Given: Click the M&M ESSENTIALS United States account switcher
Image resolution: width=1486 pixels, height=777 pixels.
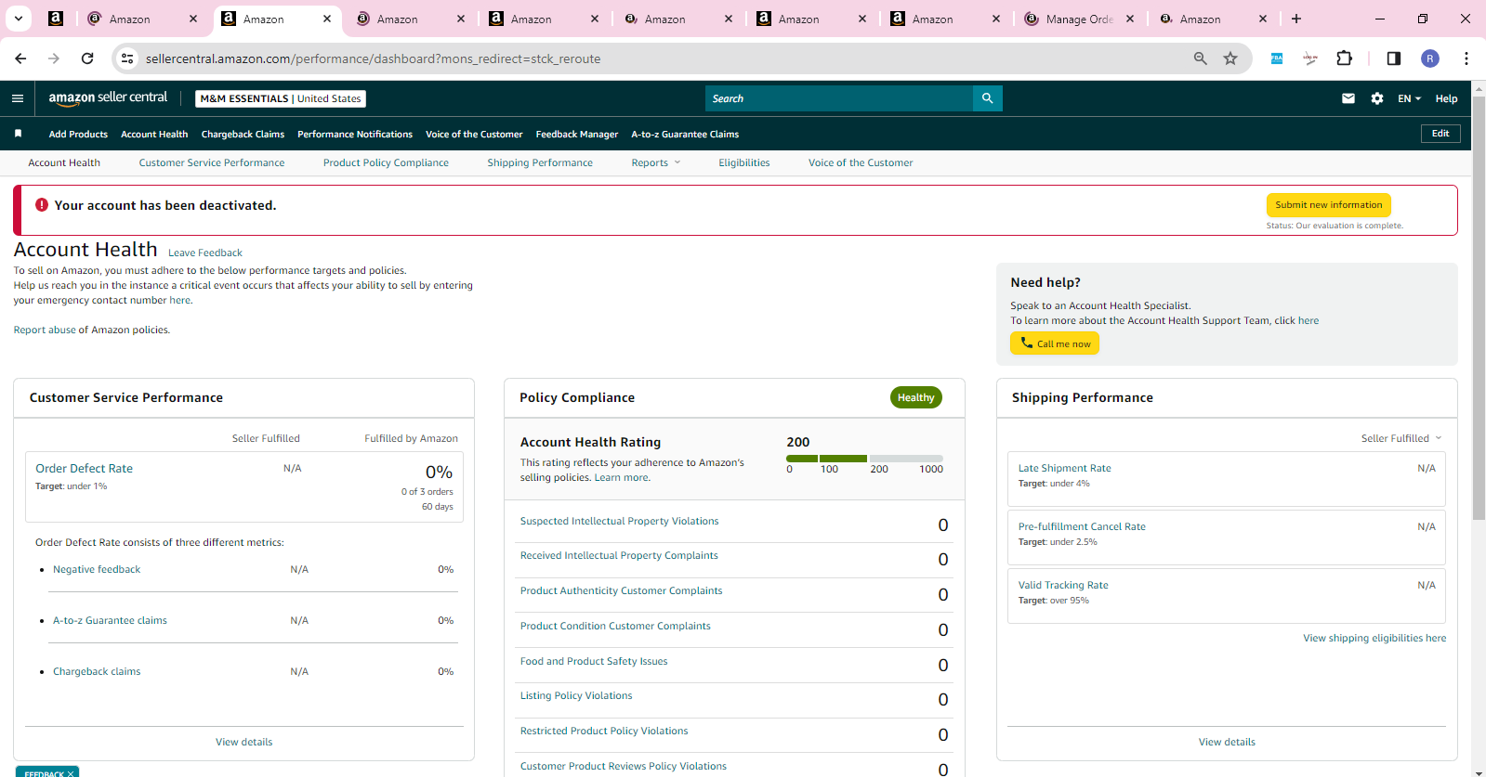Looking at the screenshot, I should pyautogui.click(x=281, y=98).
